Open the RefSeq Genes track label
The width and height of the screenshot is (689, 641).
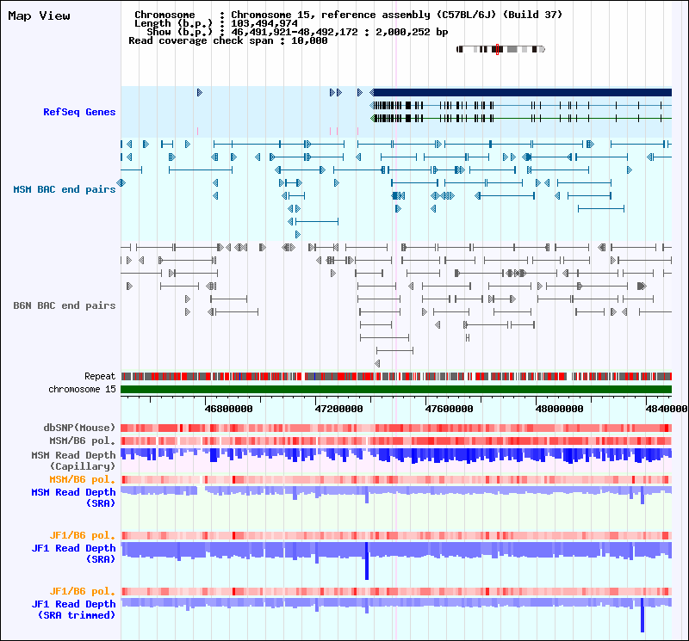point(79,112)
